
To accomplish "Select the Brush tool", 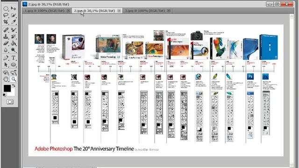I will (14, 29).
